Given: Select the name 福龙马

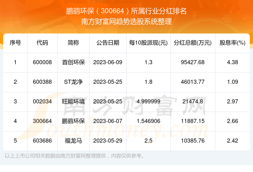Looking at the screenshot, I should pos(73,141).
